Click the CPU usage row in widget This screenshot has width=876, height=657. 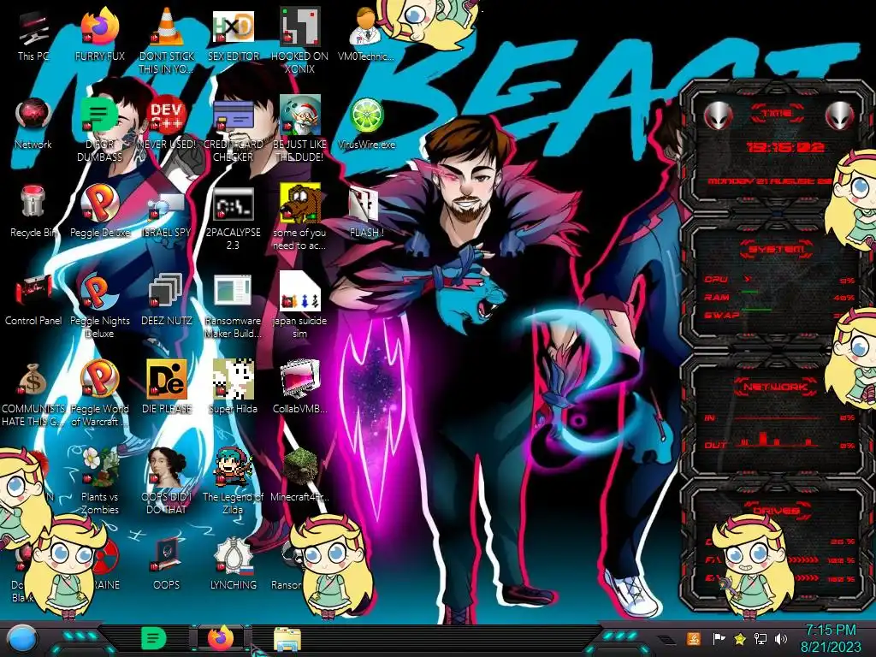(780, 280)
